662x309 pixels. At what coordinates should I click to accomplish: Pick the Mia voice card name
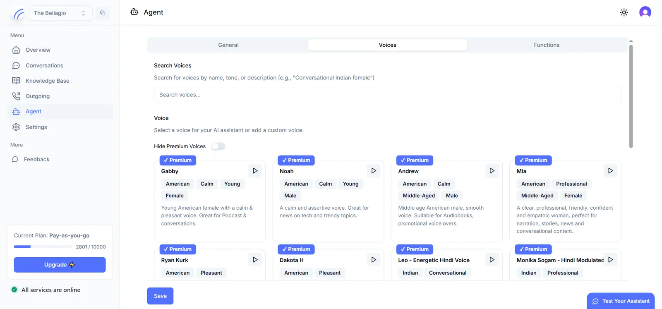point(521,171)
